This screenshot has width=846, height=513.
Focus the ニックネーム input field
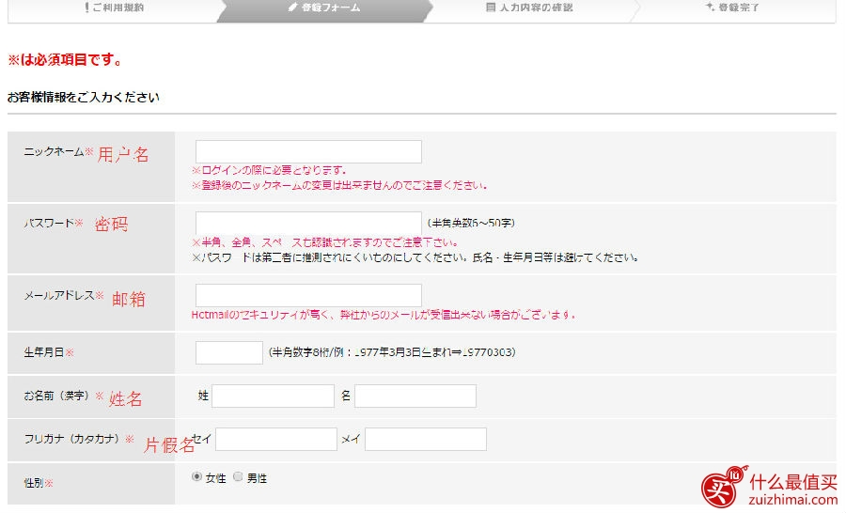pos(308,151)
